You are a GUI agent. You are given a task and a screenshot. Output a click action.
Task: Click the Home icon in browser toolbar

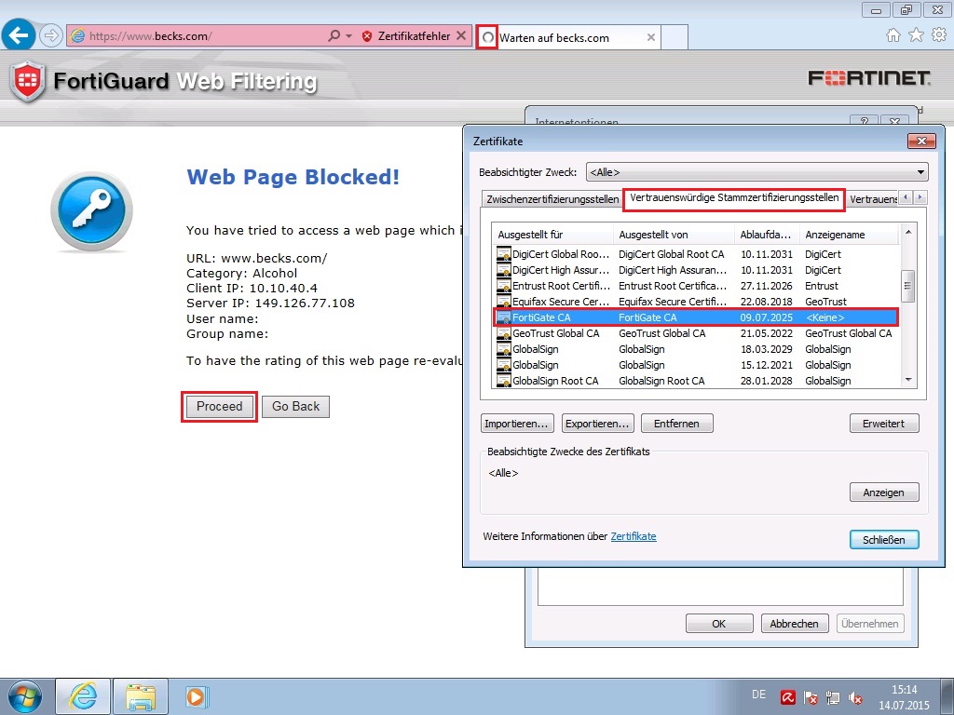click(x=893, y=35)
